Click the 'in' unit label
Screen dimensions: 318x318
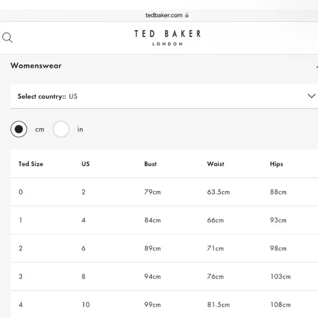coord(80,129)
